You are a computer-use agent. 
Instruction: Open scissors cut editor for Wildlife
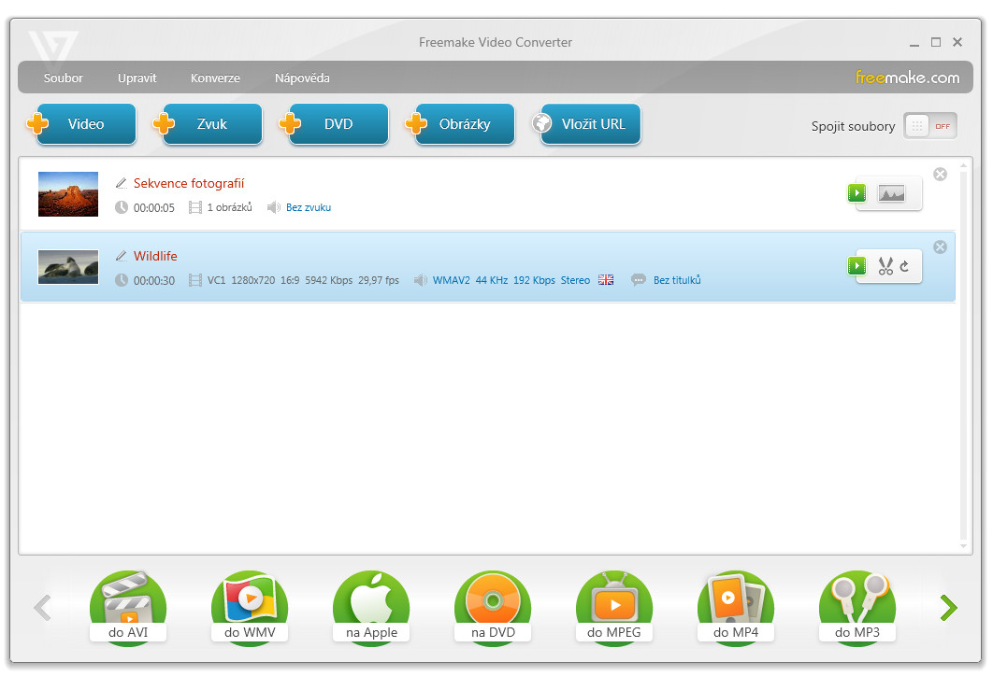pos(885,266)
